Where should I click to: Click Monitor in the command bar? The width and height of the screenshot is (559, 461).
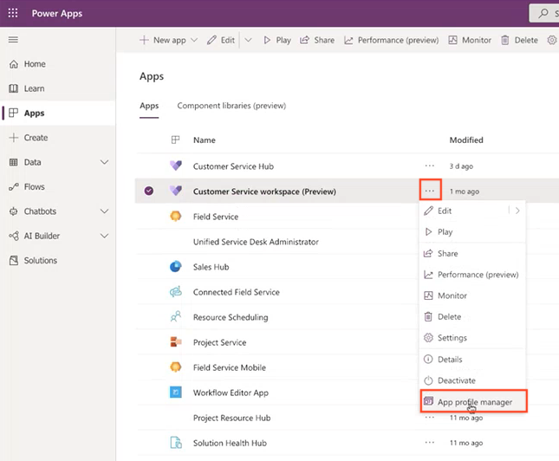[470, 40]
